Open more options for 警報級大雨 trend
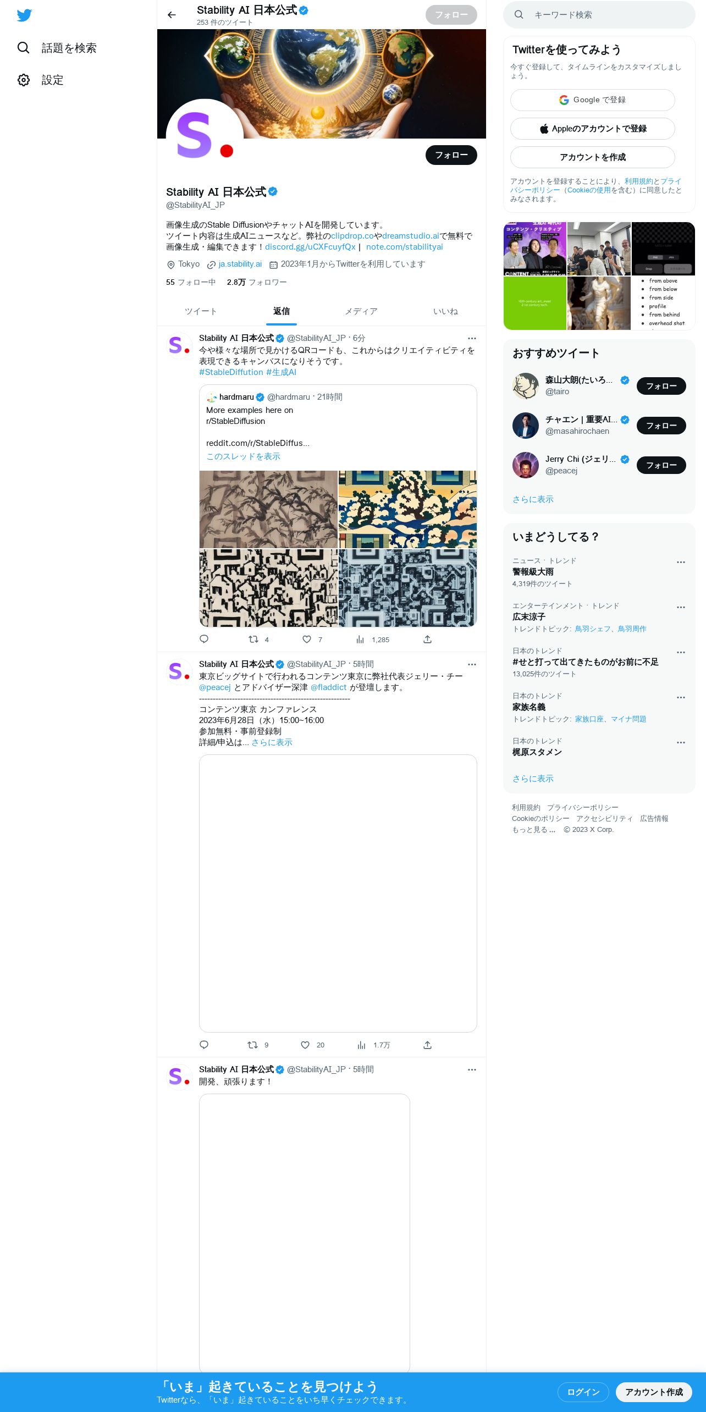 tap(681, 562)
